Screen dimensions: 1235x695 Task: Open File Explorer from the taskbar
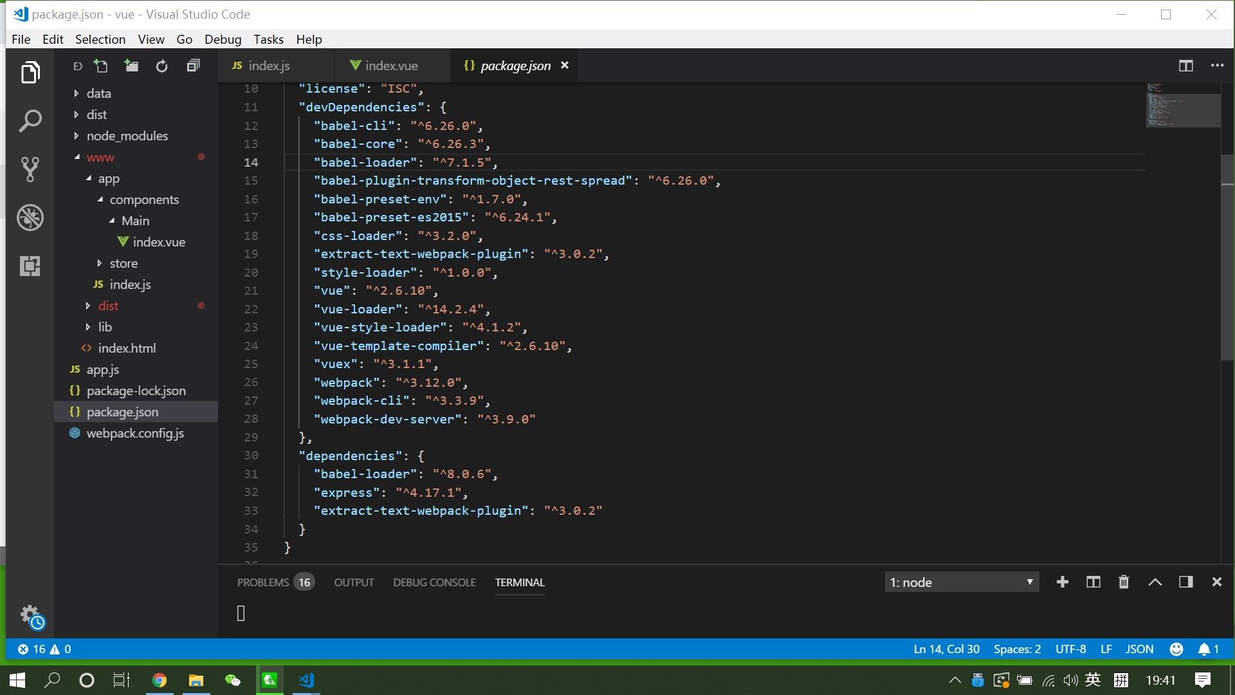click(196, 680)
